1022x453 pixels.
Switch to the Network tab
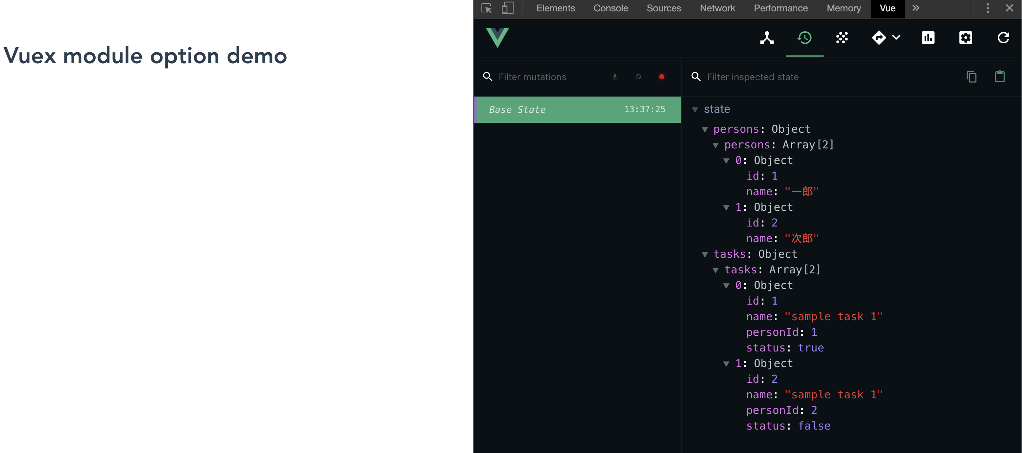click(x=717, y=8)
